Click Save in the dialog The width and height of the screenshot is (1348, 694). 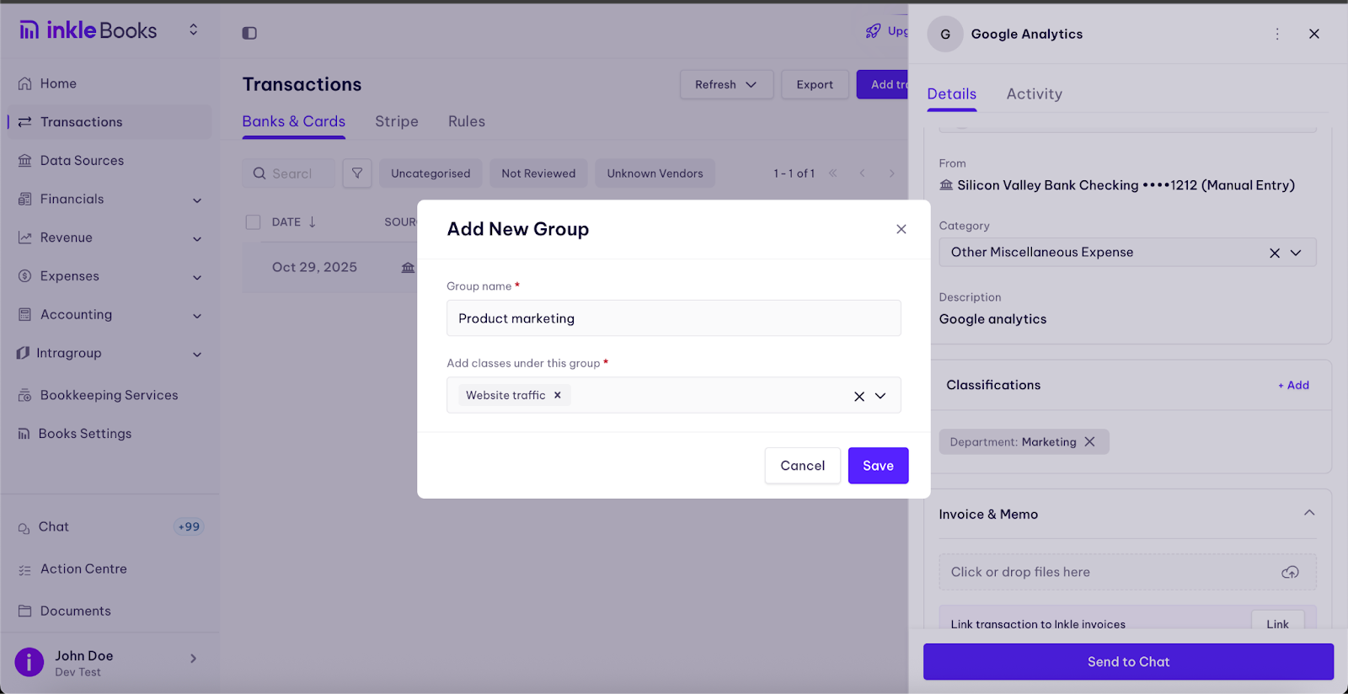(x=878, y=466)
